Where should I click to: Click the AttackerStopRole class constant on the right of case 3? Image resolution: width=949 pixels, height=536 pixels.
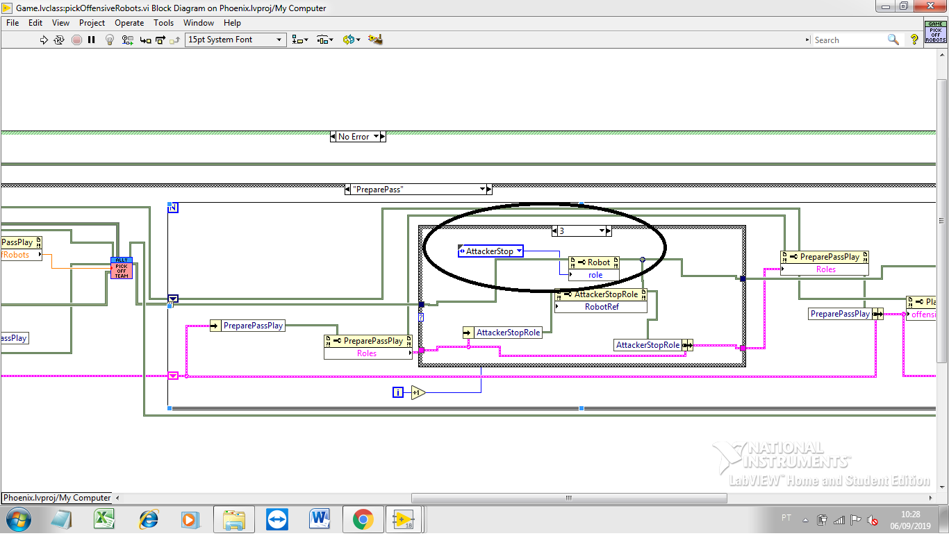pyautogui.click(x=653, y=345)
